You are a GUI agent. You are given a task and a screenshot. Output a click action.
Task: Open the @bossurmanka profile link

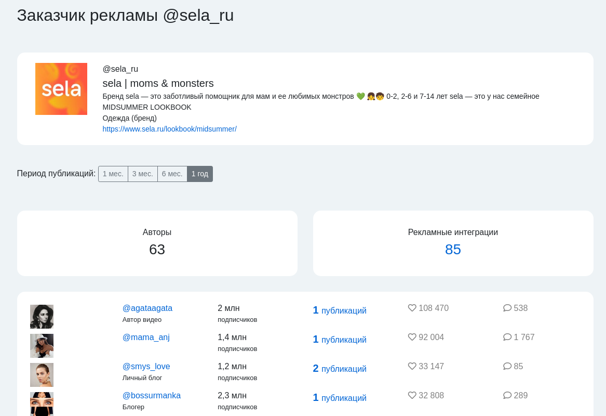[x=152, y=396]
